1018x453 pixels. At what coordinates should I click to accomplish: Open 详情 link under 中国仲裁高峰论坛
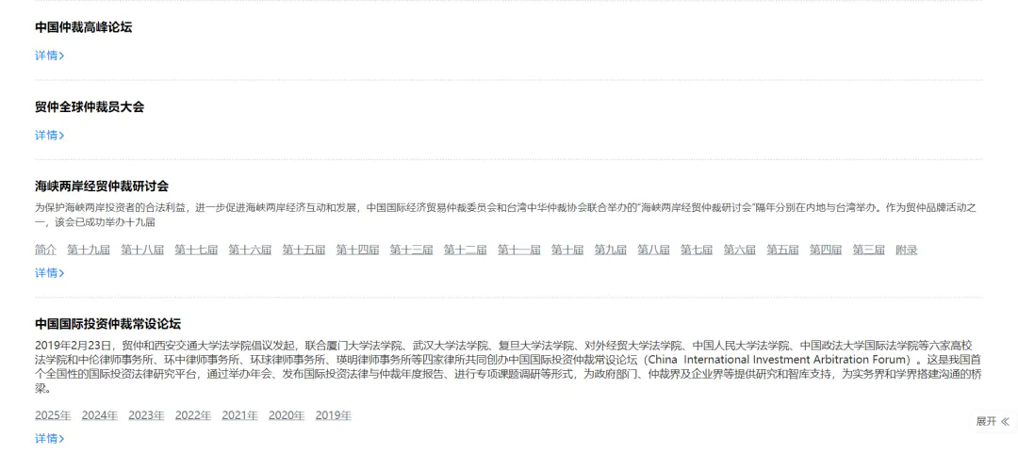49,56
